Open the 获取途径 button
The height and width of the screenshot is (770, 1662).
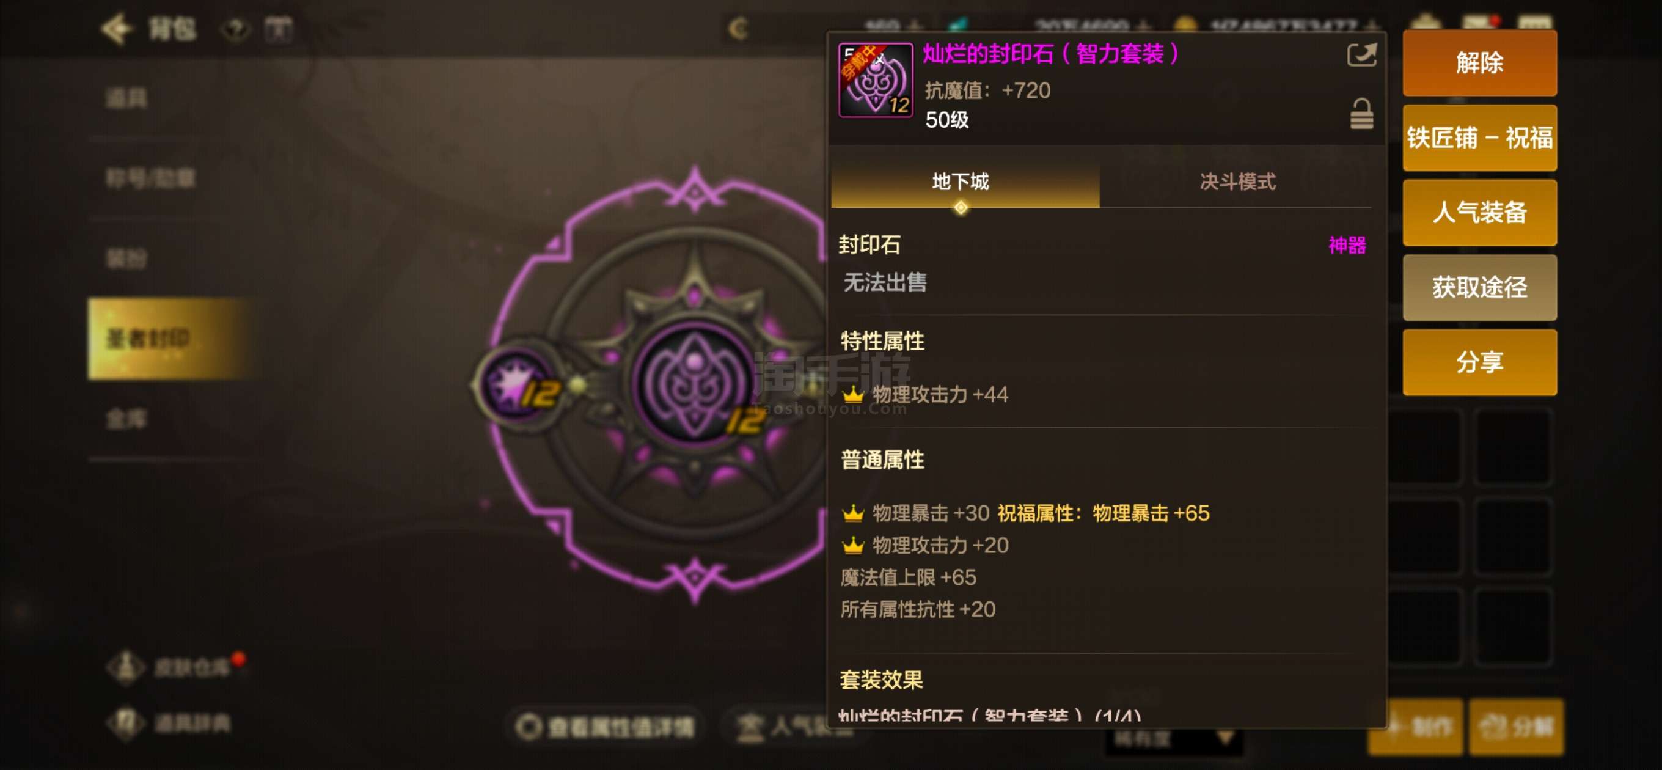pyautogui.click(x=1479, y=287)
